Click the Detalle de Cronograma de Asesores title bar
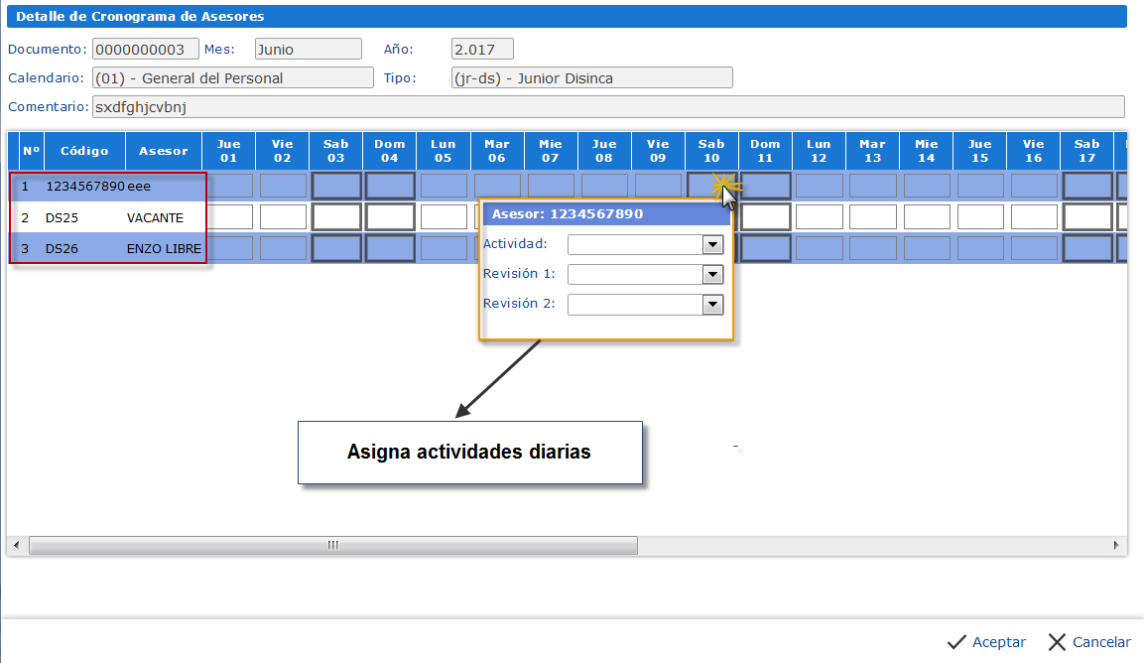 567,16
